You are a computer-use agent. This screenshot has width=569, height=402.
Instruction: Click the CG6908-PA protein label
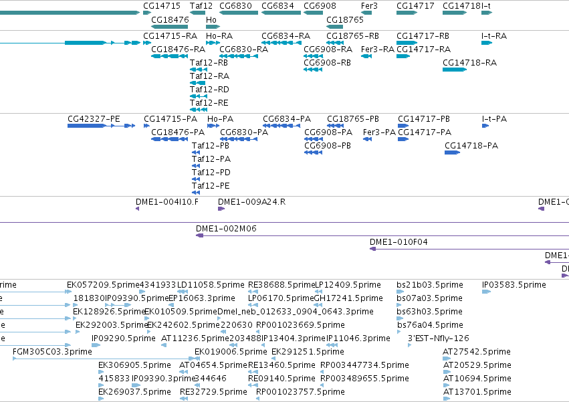click(x=328, y=132)
